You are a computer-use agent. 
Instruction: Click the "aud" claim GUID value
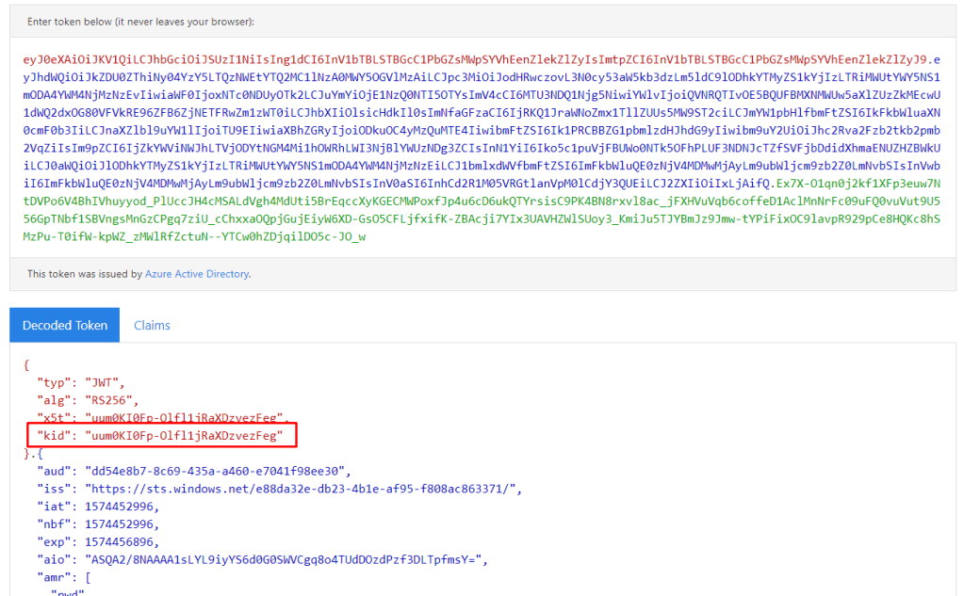click(218, 471)
